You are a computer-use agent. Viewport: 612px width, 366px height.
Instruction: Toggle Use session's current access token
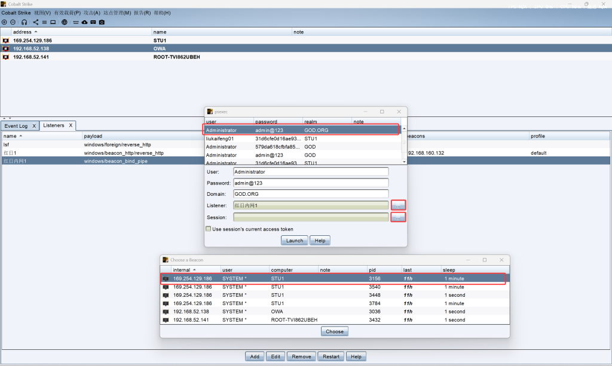[209, 229]
